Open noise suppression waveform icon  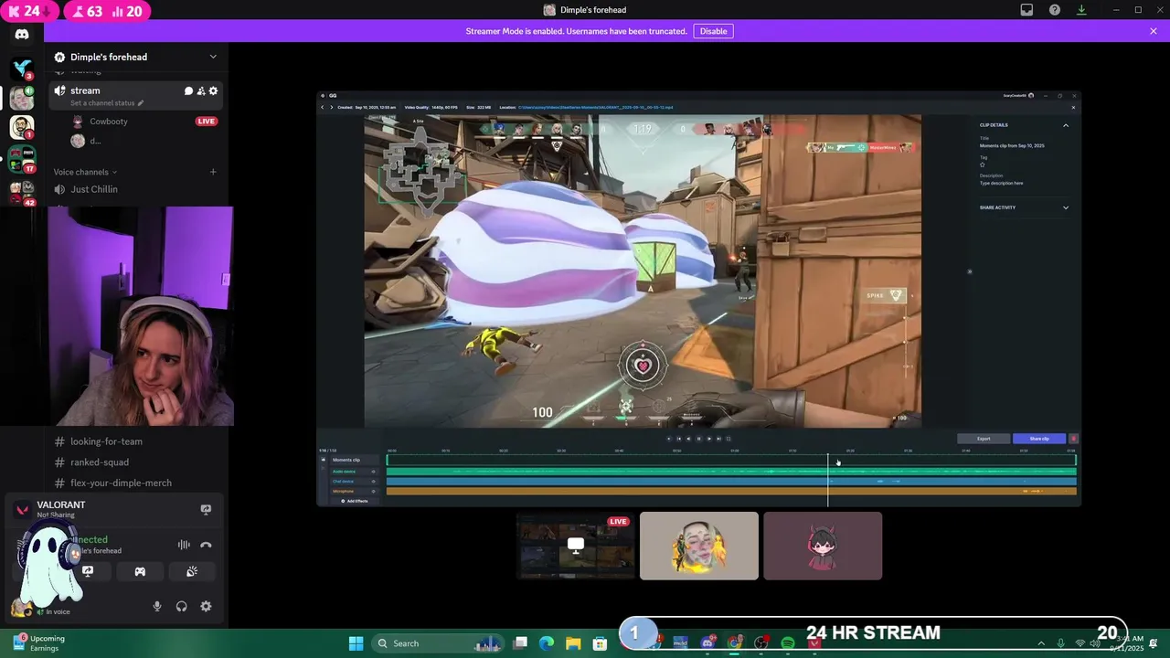[184, 545]
